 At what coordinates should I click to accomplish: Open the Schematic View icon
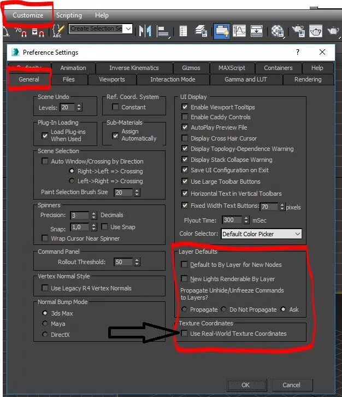256,31
